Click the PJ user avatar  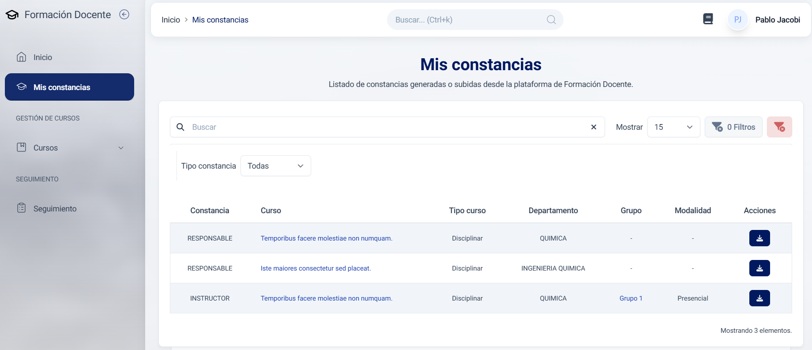coord(737,20)
